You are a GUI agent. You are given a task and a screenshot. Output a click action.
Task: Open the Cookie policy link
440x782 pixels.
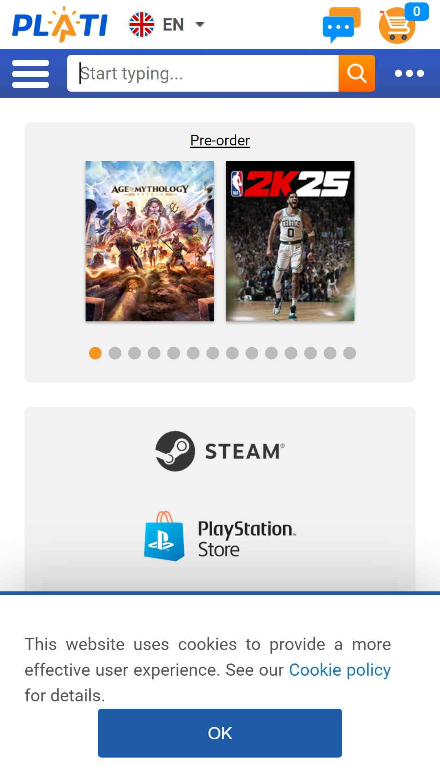point(340,670)
